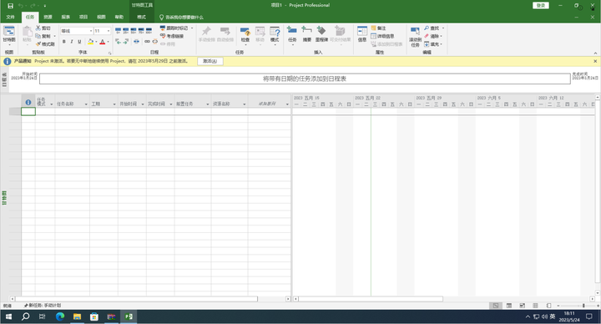Switch to the Resource (资源) tab
This screenshot has height=324, width=601.
pos(48,17)
